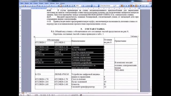Expand the Undo history dropdown arrow
The width and height of the screenshot is (171, 96).
point(53,6)
